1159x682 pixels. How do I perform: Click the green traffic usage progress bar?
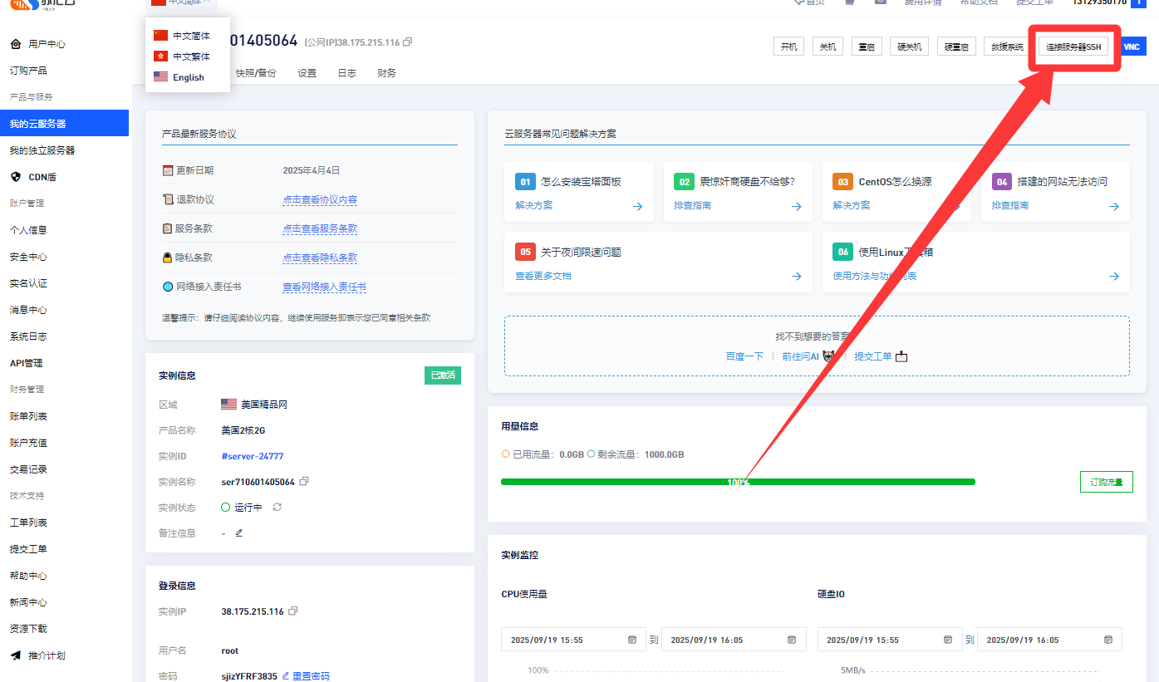pyautogui.click(x=738, y=482)
